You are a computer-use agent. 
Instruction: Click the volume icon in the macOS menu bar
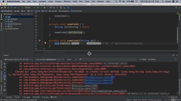[x=124, y=1]
